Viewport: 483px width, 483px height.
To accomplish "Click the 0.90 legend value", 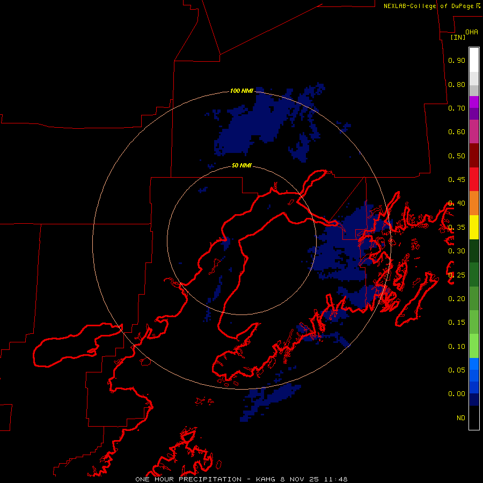I will click(x=457, y=60).
